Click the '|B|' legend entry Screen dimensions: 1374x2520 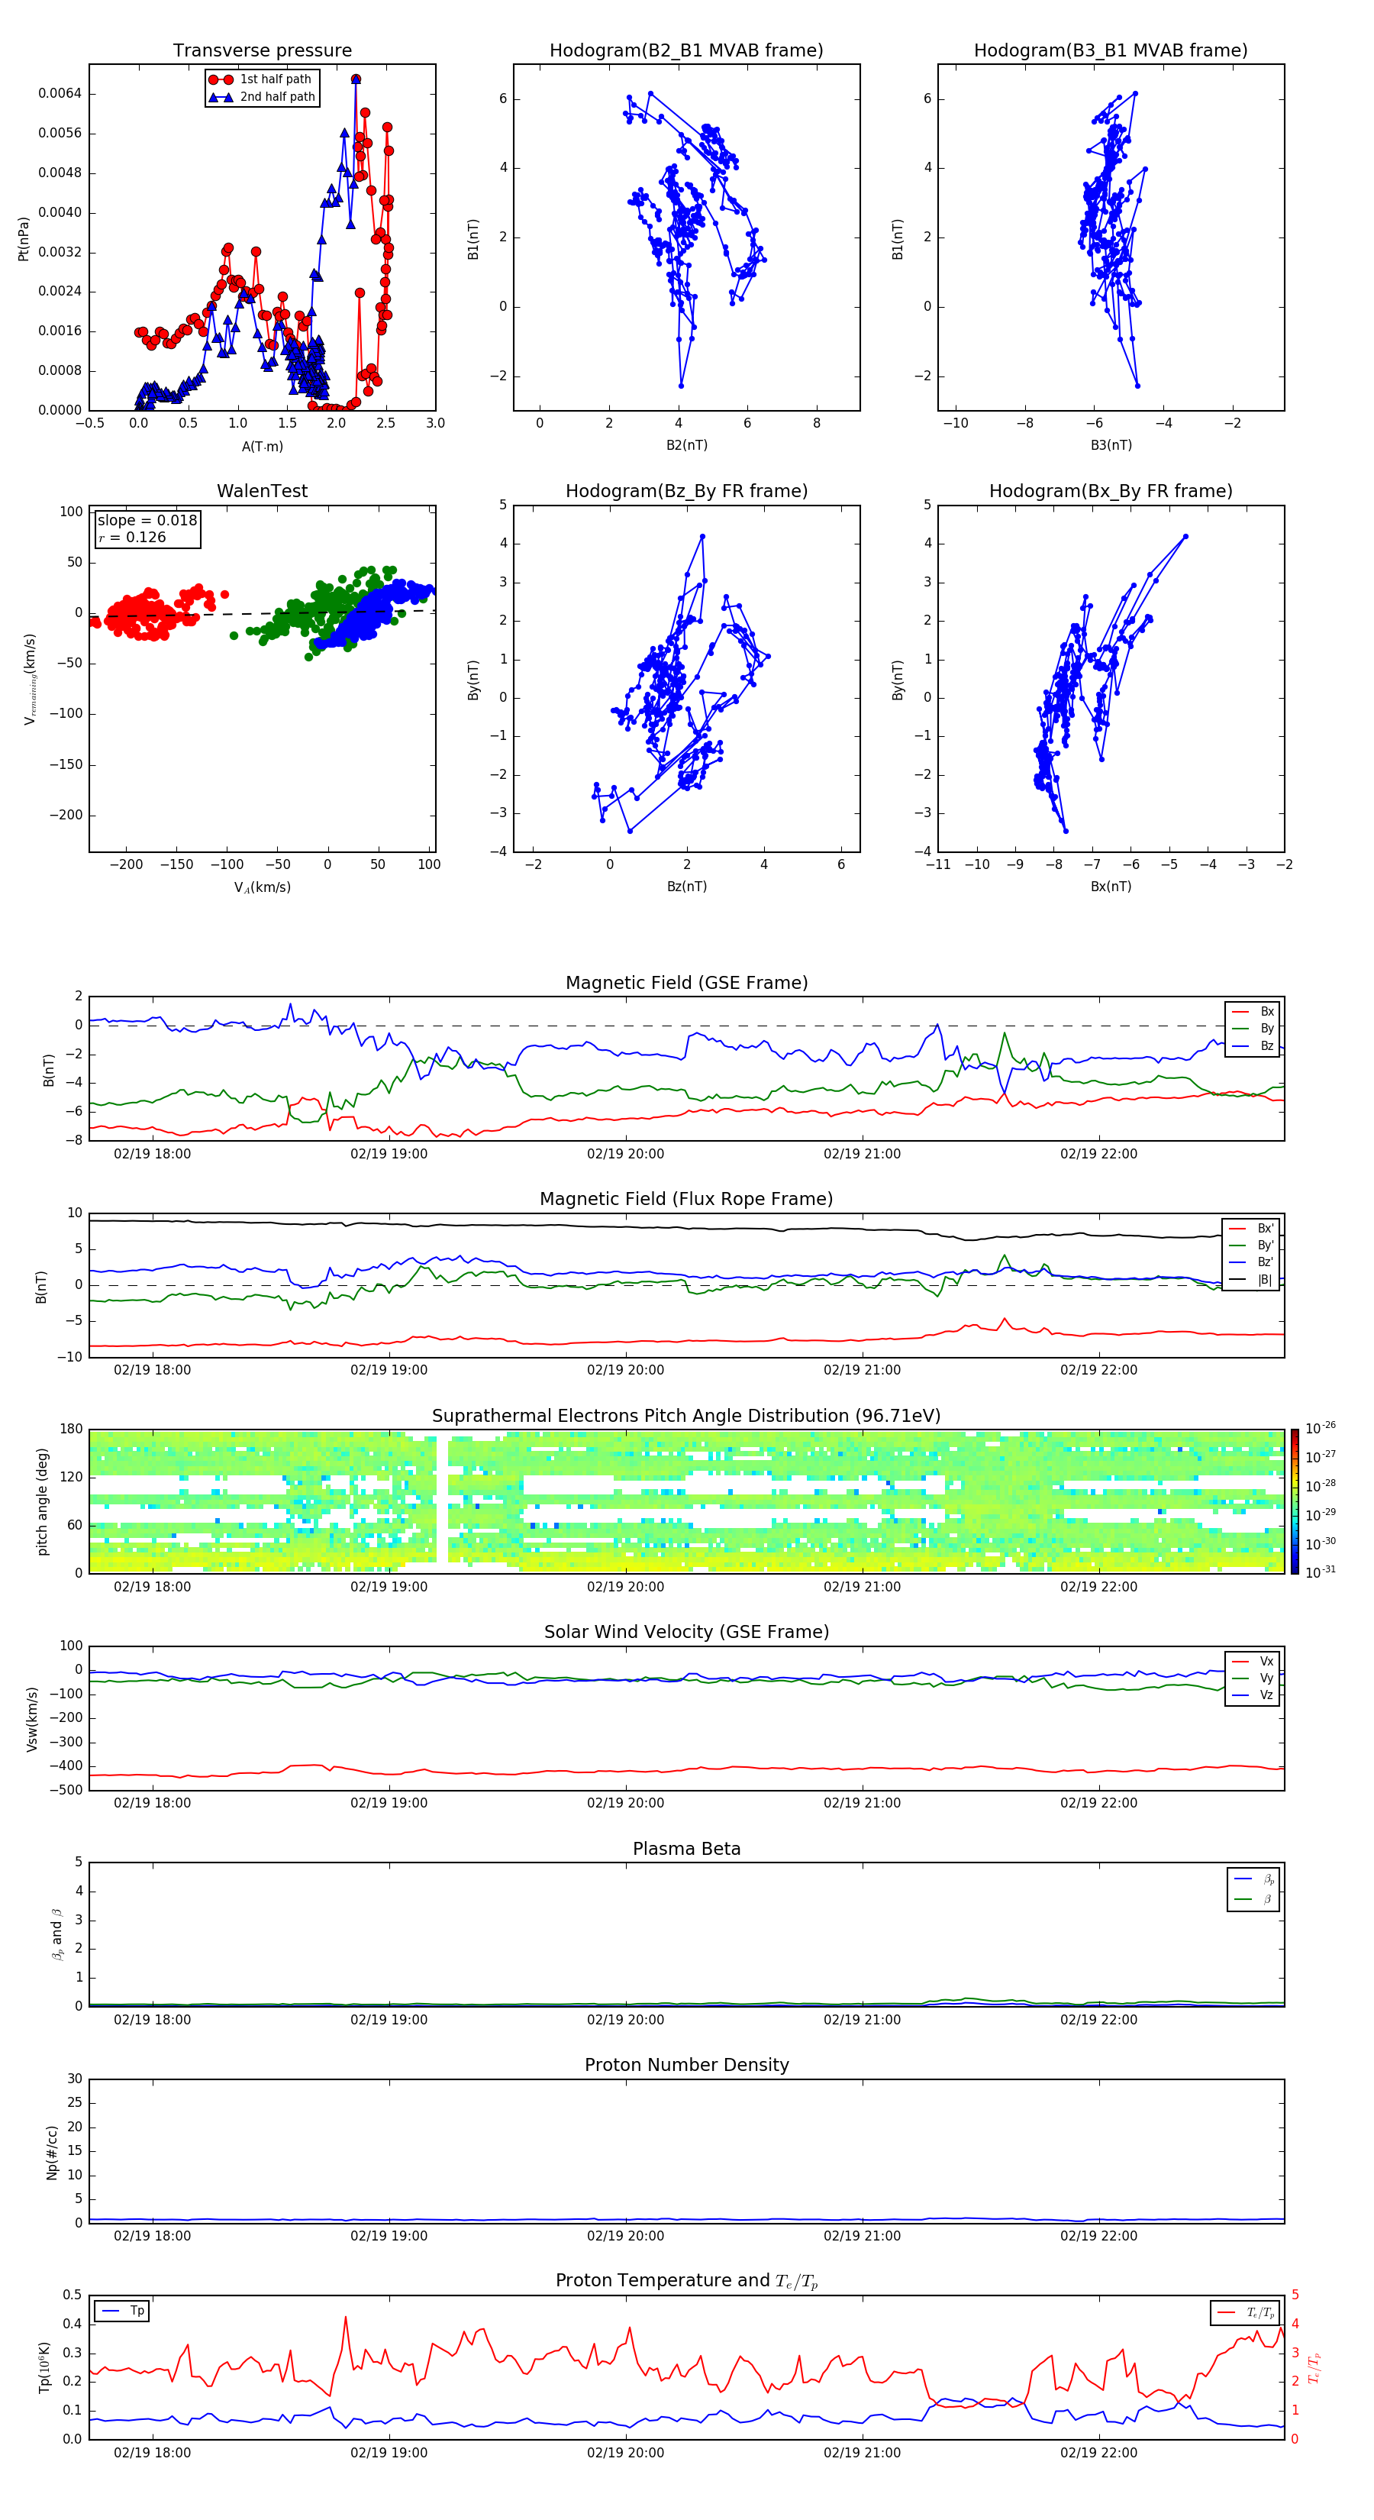1251,1280
